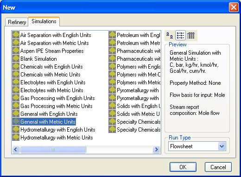Click the Petroleum with Metric template icon
This screenshot has width=241, height=177.
click(112, 43)
